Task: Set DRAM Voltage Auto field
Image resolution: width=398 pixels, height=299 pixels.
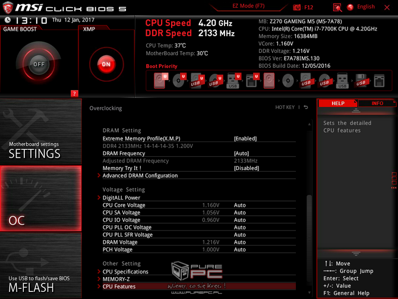Action: click(240, 242)
